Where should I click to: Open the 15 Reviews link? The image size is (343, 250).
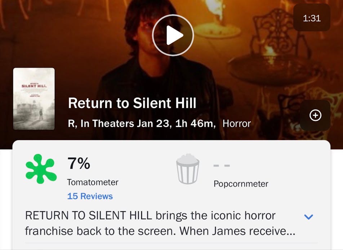tap(90, 196)
